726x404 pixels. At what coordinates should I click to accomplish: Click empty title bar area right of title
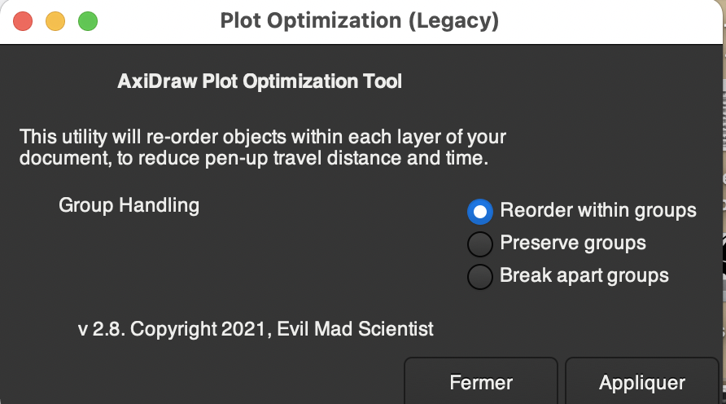610,20
